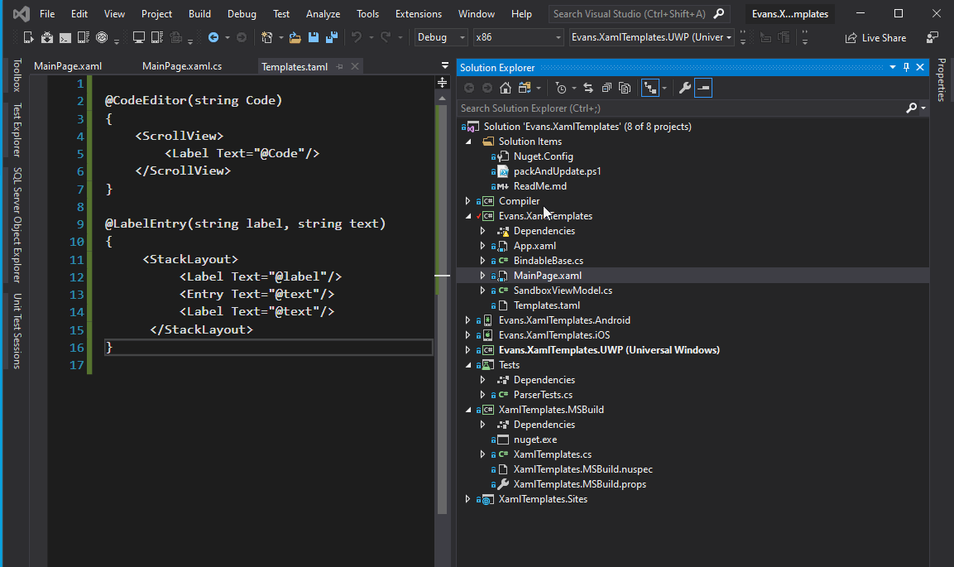Toggle pin on the Templates.taml tab
This screenshot has width=954, height=567.
339,66
